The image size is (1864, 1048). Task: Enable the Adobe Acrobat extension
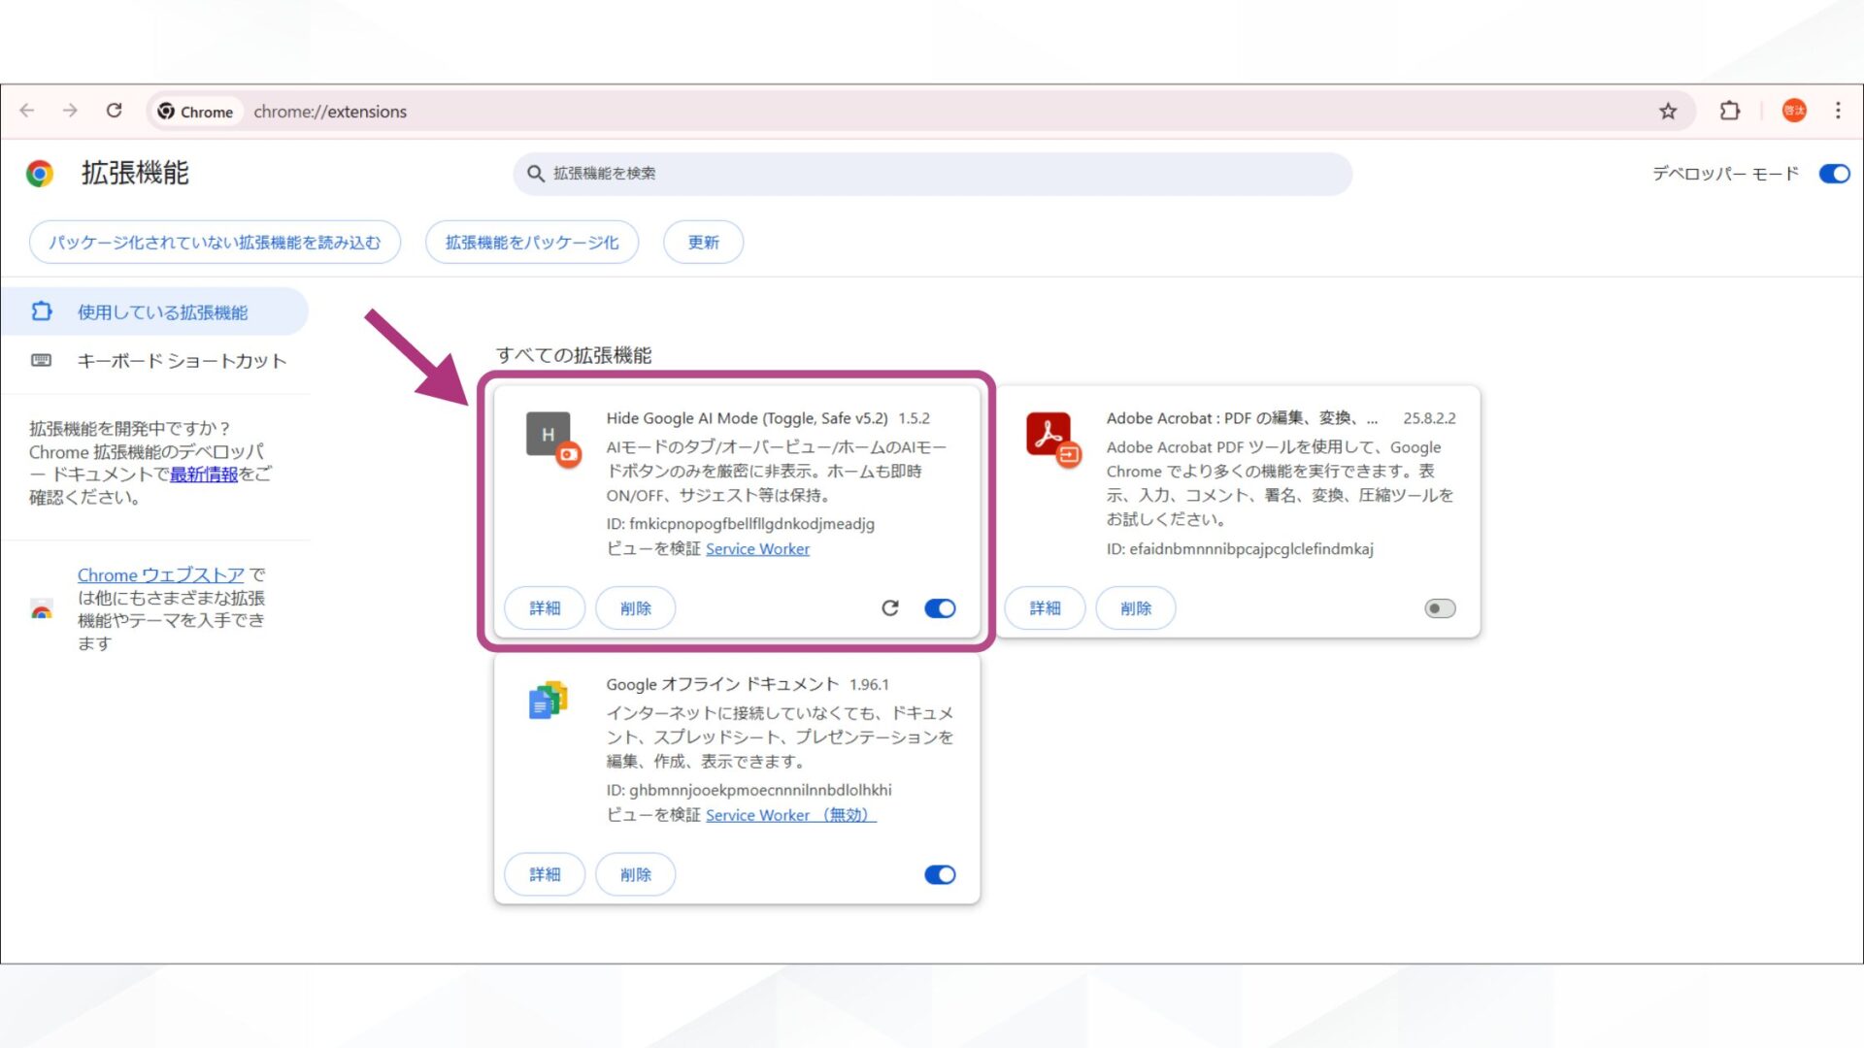click(x=1440, y=607)
